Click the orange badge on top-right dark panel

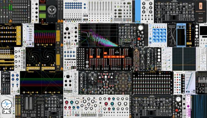coord(201,6)
